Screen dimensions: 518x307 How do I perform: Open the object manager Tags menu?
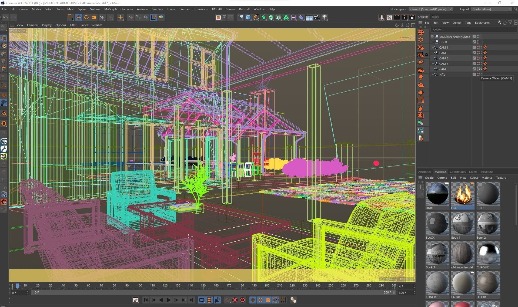coord(468,23)
